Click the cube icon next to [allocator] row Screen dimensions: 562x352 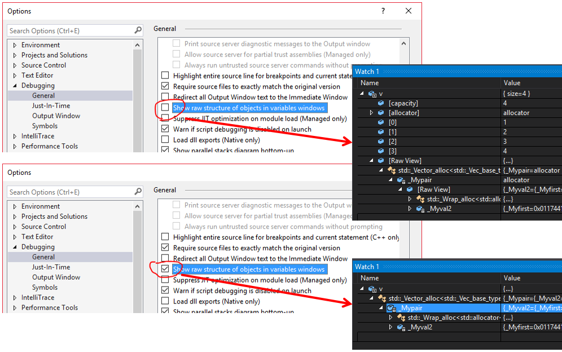point(381,113)
